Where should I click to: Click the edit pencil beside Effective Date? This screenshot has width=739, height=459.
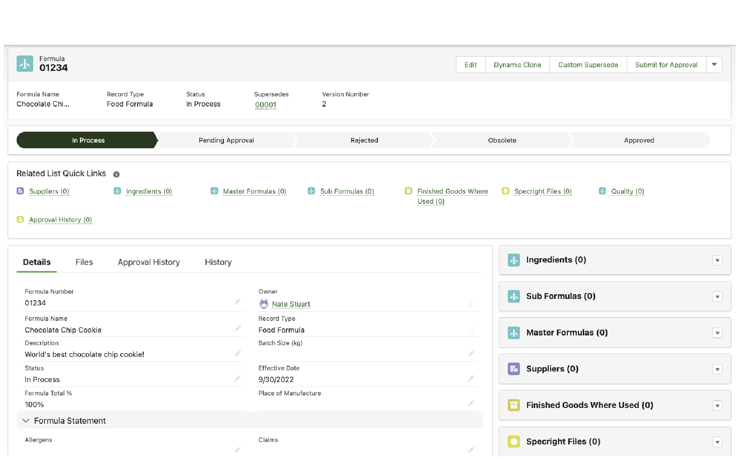pos(471,378)
